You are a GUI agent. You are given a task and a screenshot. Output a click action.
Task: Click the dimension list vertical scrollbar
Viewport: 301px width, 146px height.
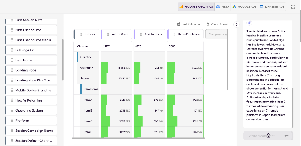63,60
